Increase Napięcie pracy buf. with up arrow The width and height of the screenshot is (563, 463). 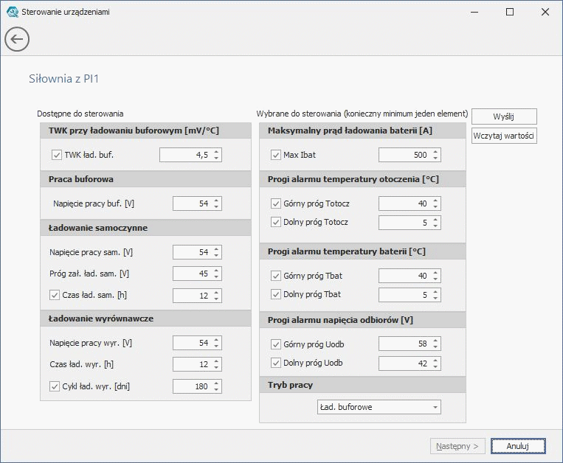click(x=216, y=201)
